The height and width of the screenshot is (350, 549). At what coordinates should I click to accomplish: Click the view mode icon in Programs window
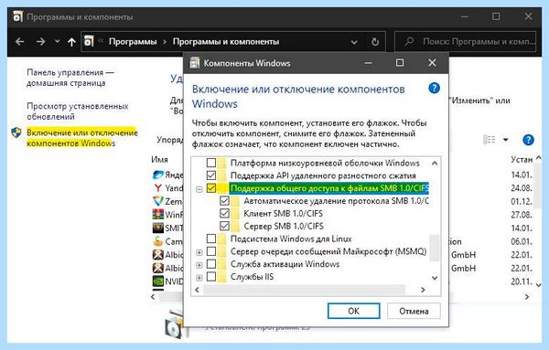pyautogui.click(x=490, y=140)
